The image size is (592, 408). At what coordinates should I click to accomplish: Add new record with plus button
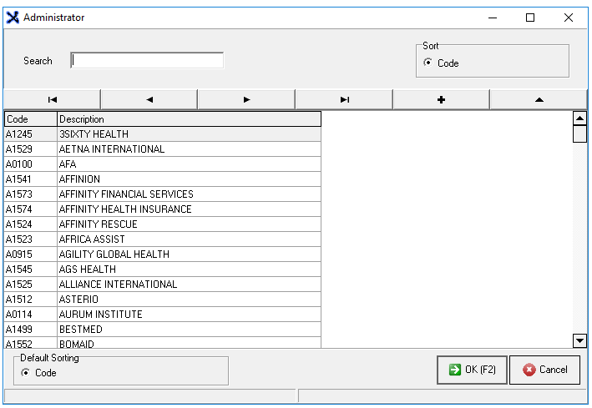click(x=441, y=99)
